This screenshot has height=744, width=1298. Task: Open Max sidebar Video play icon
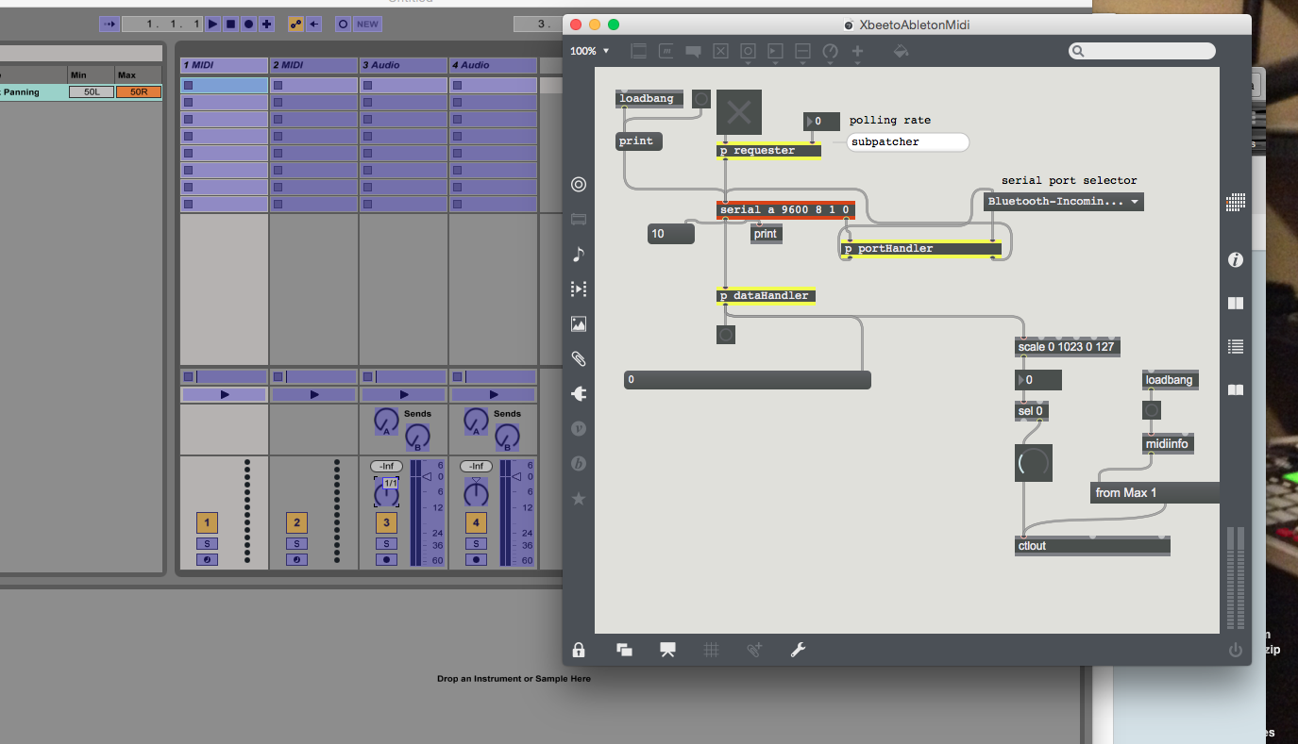coord(579,289)
